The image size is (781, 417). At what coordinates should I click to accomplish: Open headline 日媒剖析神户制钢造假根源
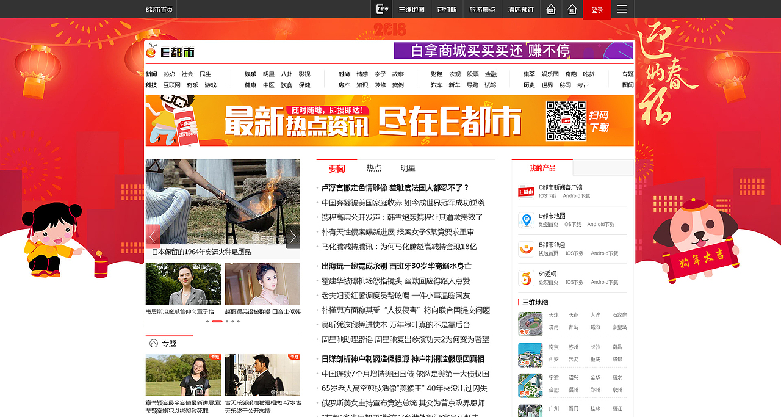(x=403, y=359)
